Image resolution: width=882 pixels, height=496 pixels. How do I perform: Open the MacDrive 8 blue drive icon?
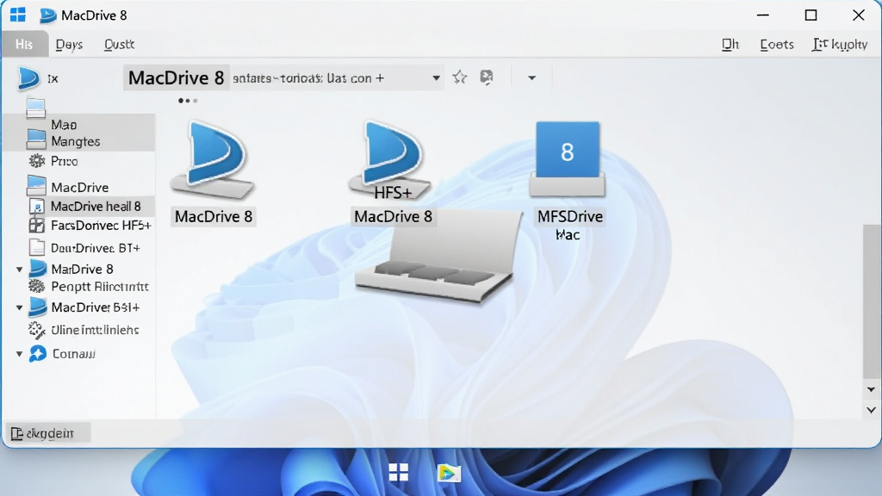pyautogui.click(x=214, y=160)
